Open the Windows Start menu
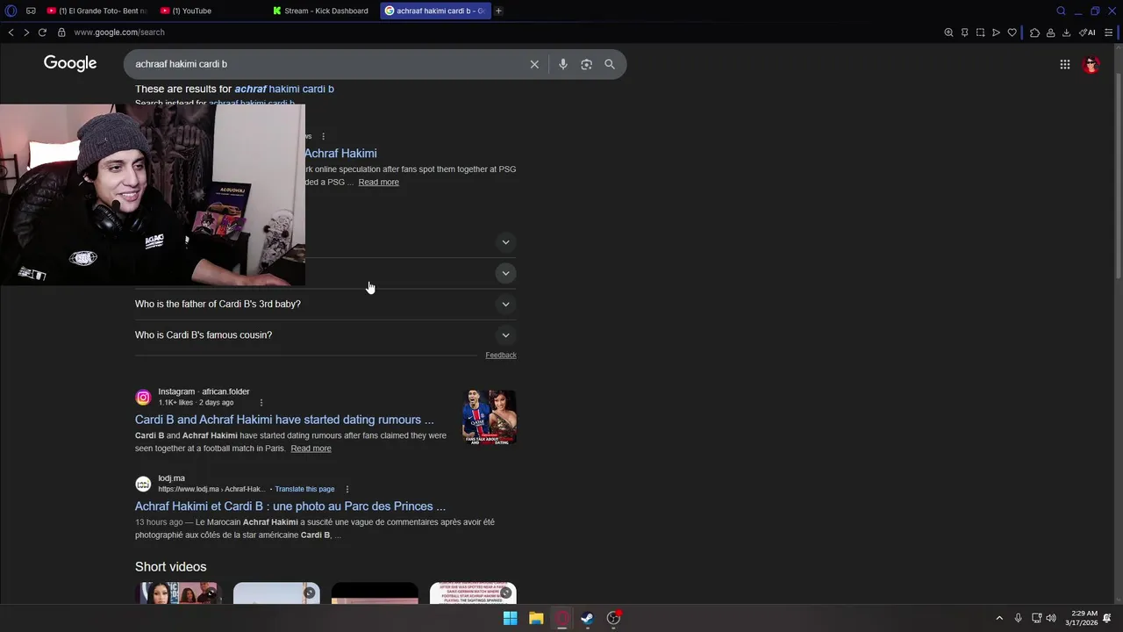Viewport: 1123px width, 632px height. click(510, 618)
